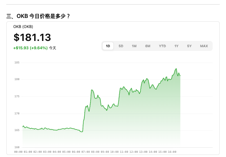The height and width of the screenshot is (157, 226).
Task: Switch chart to 1Y view
Action: 176,46
